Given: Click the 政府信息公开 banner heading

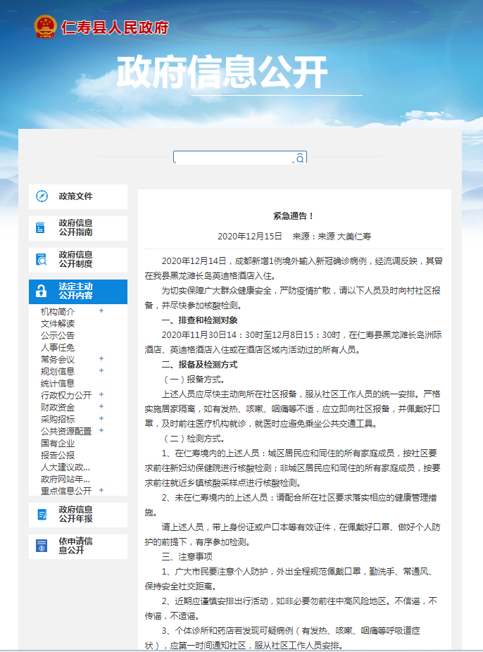Looking at the screenshot, I should pos(222,72).
